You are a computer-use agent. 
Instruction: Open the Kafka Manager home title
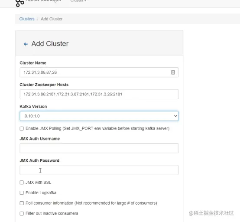[x=43, y=1]
